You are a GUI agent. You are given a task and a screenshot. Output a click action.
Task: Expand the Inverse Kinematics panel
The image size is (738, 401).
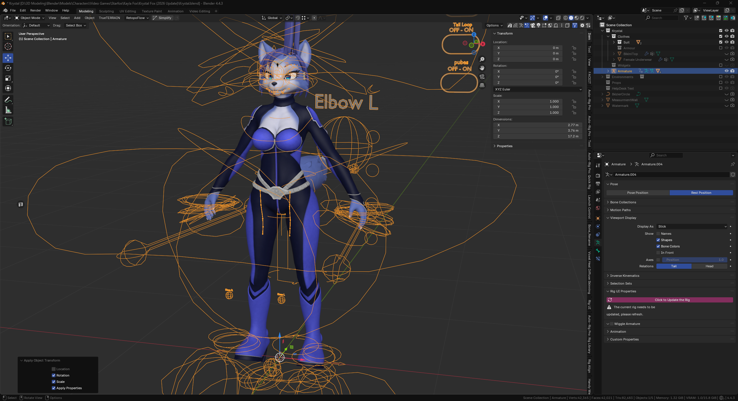[625, 276]
